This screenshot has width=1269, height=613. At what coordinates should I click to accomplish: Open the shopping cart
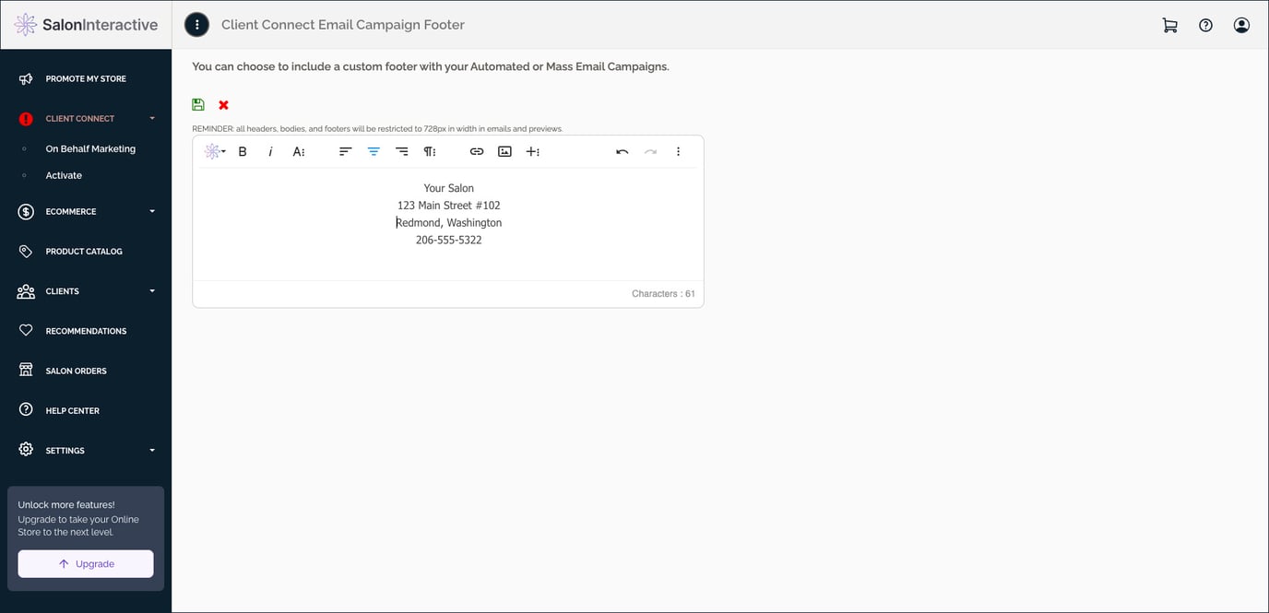pyautogui.click(x=1169, y=25)
